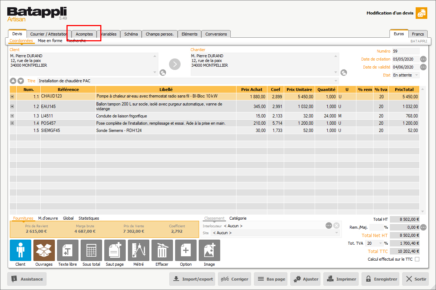Move the title up with the up-arrow icon

click(x=13, y=81)
